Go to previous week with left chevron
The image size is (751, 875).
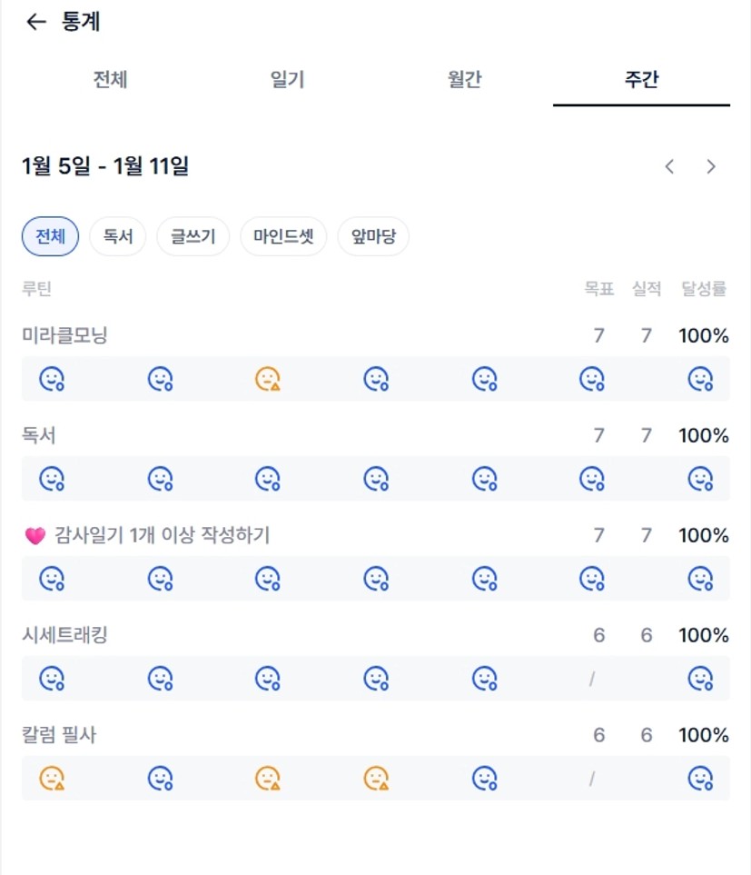coord(669,166)
